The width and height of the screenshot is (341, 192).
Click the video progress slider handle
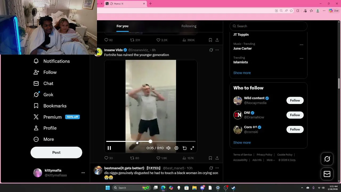click(x=150, y=141)
